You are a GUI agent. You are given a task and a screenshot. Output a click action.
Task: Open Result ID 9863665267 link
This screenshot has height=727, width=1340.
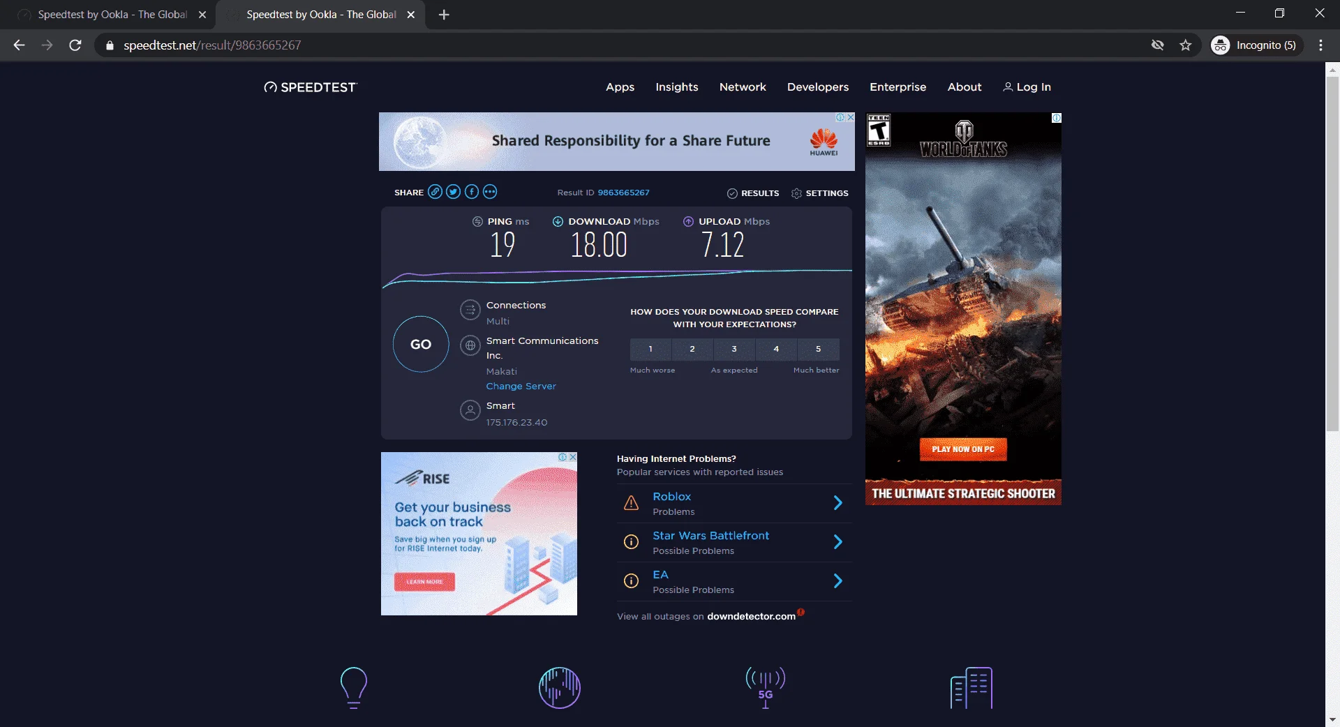click(x=623, y=193)
